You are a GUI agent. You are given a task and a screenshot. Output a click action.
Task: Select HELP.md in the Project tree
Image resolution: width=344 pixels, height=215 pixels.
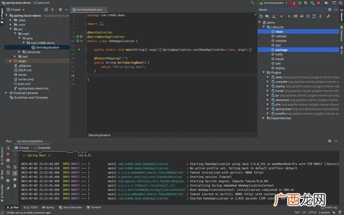[25, 70]
